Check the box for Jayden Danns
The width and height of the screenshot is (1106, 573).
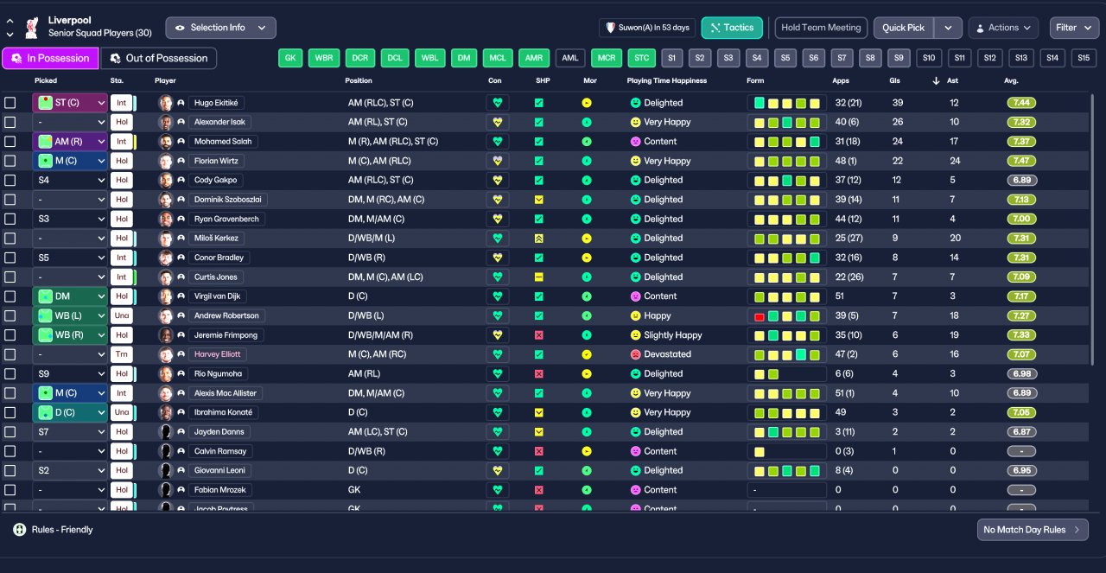pyautogui.click(x=10, y=432)
